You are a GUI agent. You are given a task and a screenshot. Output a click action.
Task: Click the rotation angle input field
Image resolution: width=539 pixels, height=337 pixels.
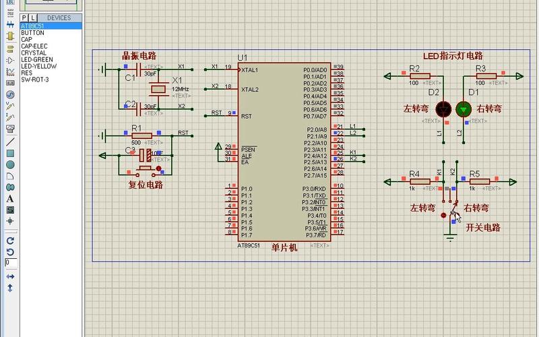[x=11, y=262]
